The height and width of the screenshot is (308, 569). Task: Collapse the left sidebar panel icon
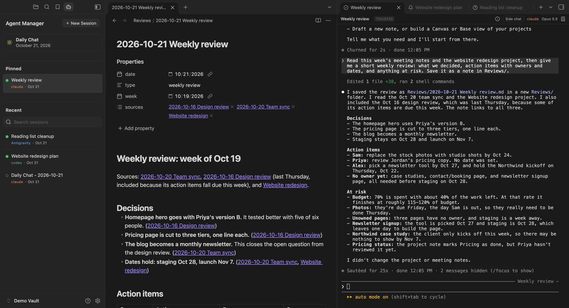[98, 7]
